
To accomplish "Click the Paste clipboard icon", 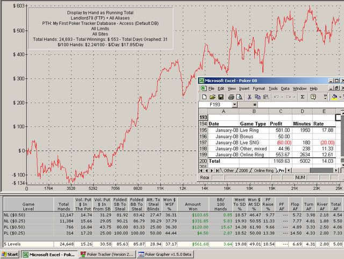I will coord(266,97).
